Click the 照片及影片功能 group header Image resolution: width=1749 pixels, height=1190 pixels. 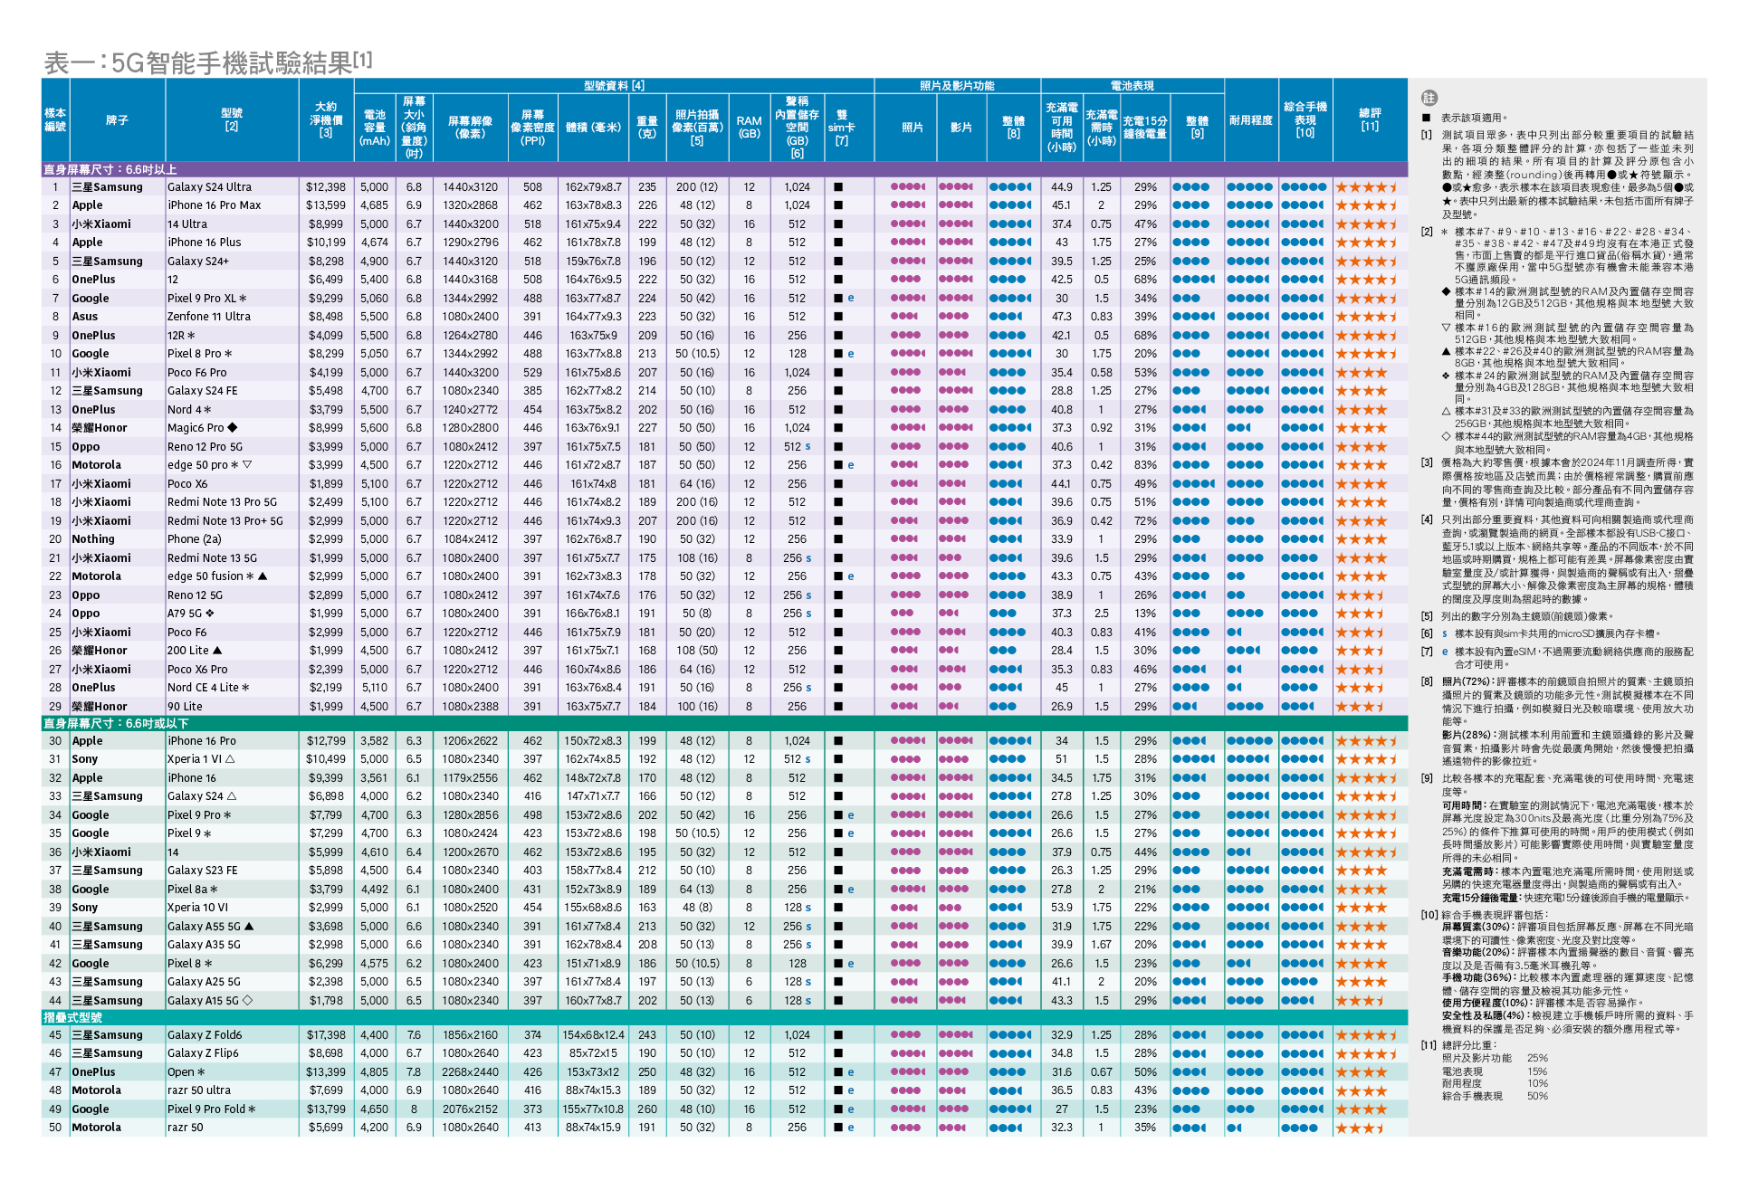(957, 86)
